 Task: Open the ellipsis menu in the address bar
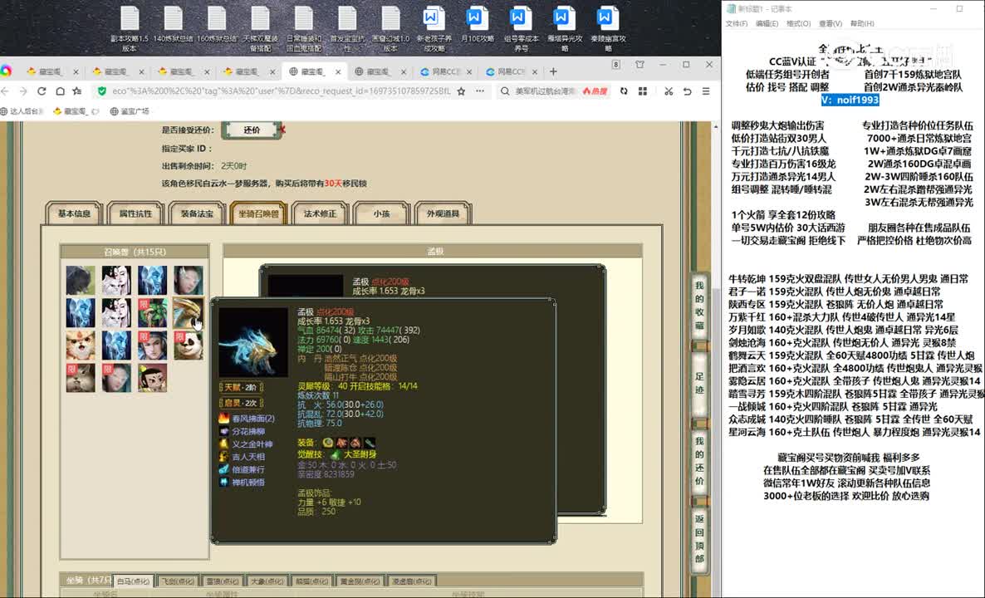pos(480,91)
